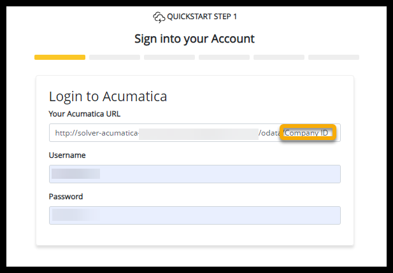Viewport: 393px width, 273px height.
Task: Click the "Sign into your Account" title
Action: tap(194, 39)
